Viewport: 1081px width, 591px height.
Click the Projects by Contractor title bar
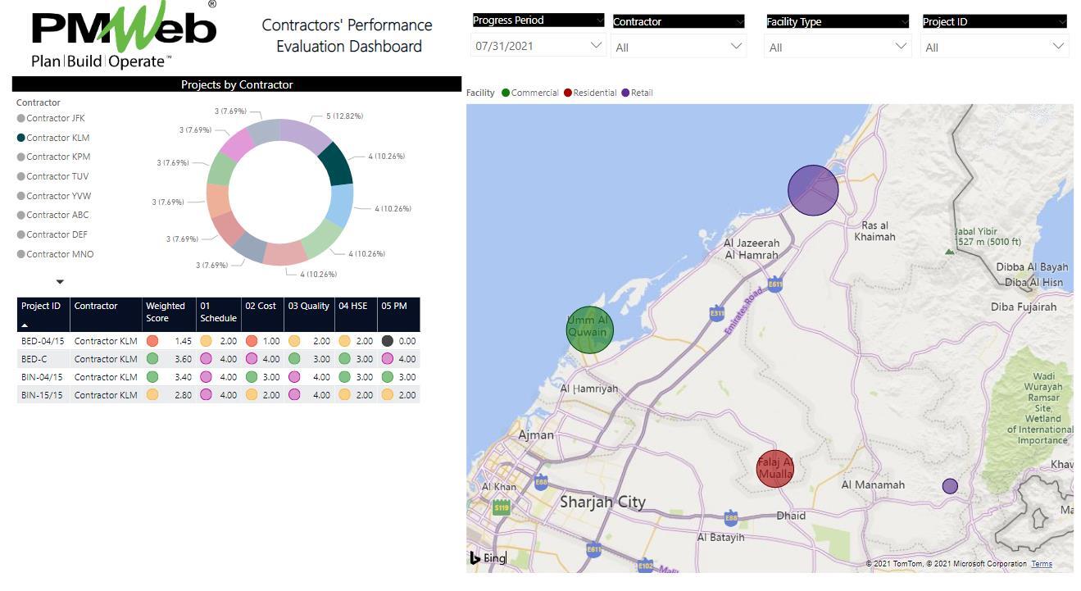(x=237, y=84)
